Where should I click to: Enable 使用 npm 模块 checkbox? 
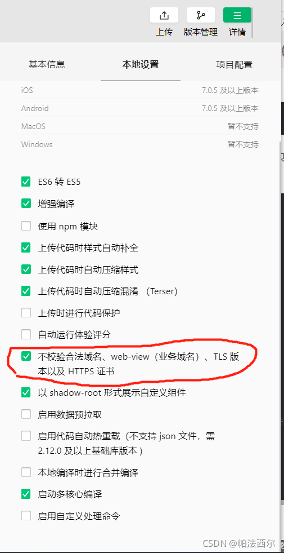(26, 225)
